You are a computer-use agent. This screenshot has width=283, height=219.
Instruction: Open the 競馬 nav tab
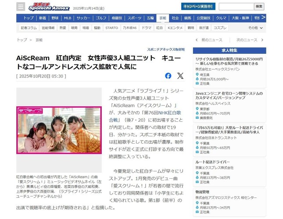coord(187,18)
